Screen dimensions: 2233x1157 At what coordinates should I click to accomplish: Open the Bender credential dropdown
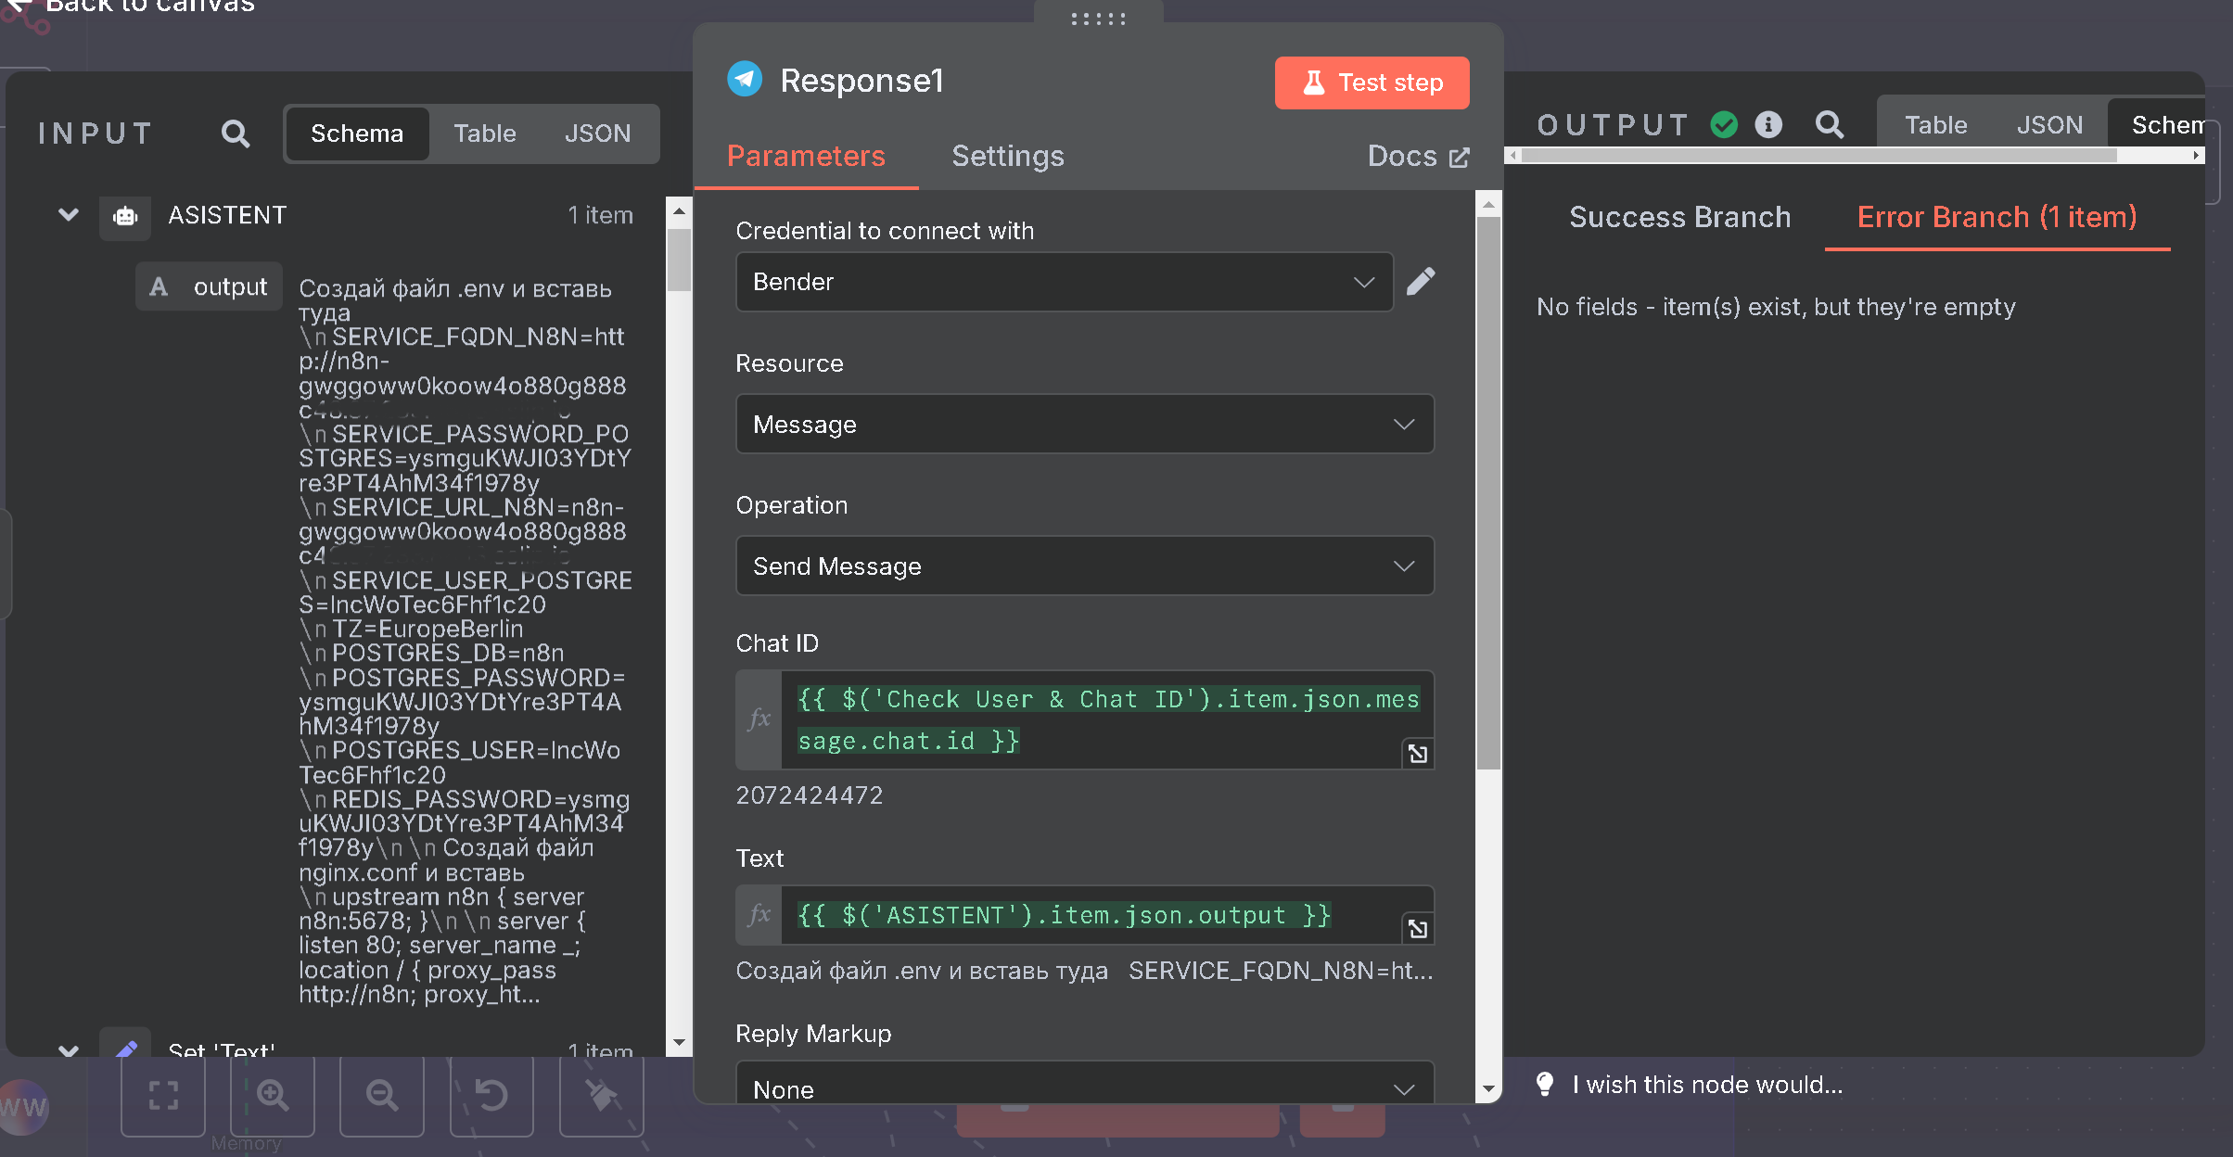pyautogui.click(x=1065, y=282)
